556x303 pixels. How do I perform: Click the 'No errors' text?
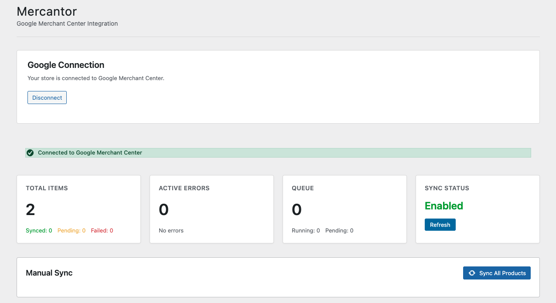[171, 231]
